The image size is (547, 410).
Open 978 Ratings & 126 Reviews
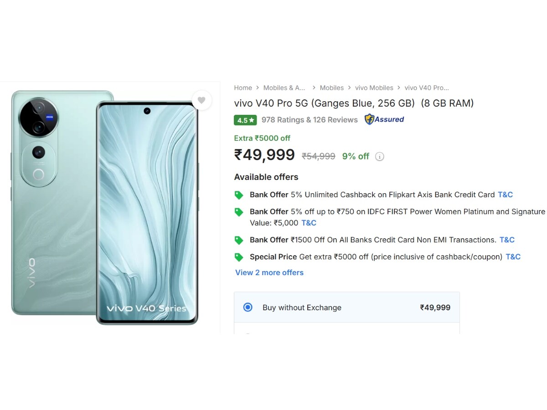pos(310,120)
